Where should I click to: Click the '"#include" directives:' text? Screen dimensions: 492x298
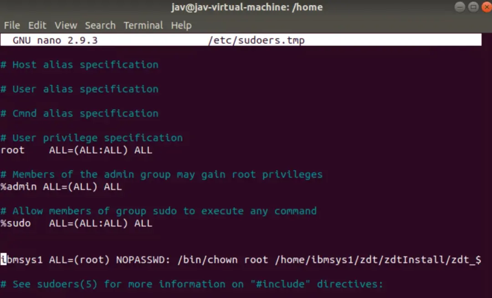pos(317,284)
